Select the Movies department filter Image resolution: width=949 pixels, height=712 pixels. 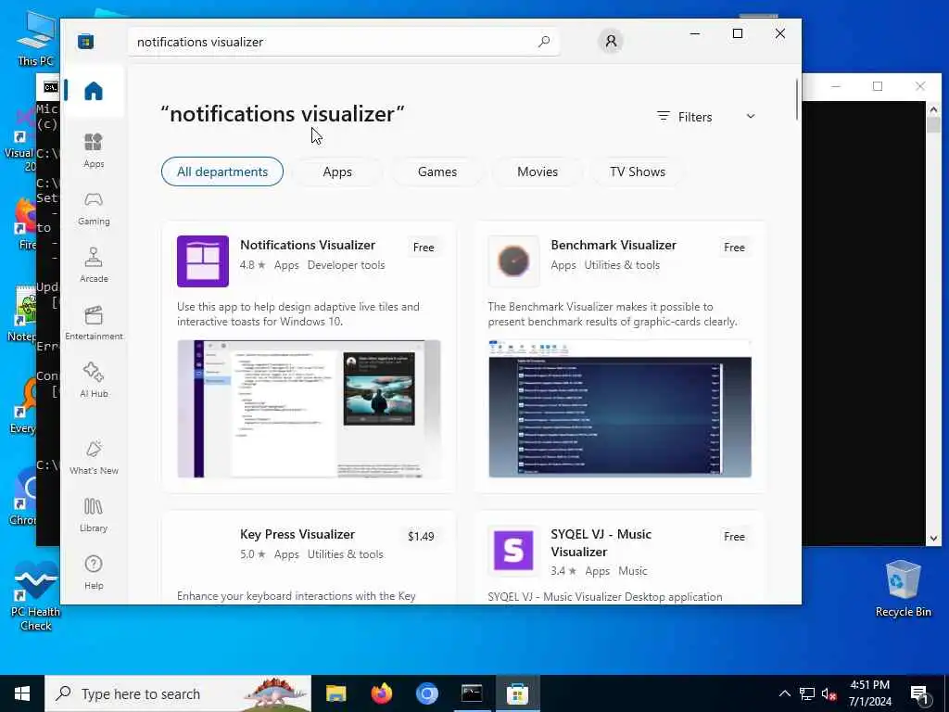(x=538, y=172)
